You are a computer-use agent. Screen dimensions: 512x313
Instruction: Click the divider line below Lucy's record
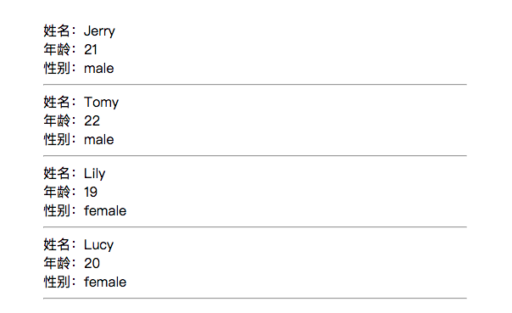pos(255,298)
